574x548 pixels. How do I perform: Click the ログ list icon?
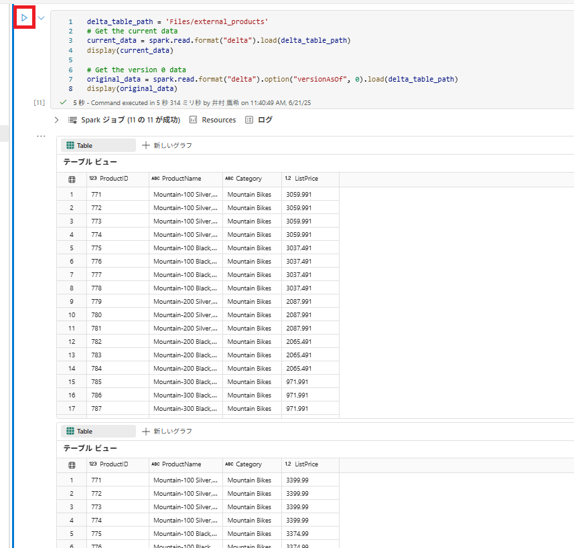click(x=249, y=120)
